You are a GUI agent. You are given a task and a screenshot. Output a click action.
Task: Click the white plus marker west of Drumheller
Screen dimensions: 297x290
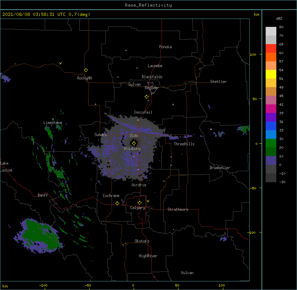click(211, 129)
